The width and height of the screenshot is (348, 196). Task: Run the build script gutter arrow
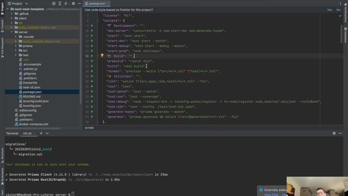coord(92,66)
